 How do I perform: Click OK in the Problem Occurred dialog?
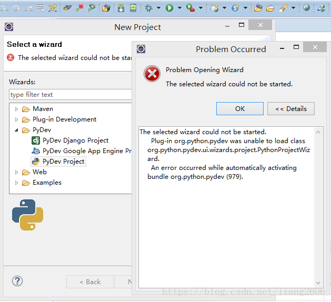point(240,109)
